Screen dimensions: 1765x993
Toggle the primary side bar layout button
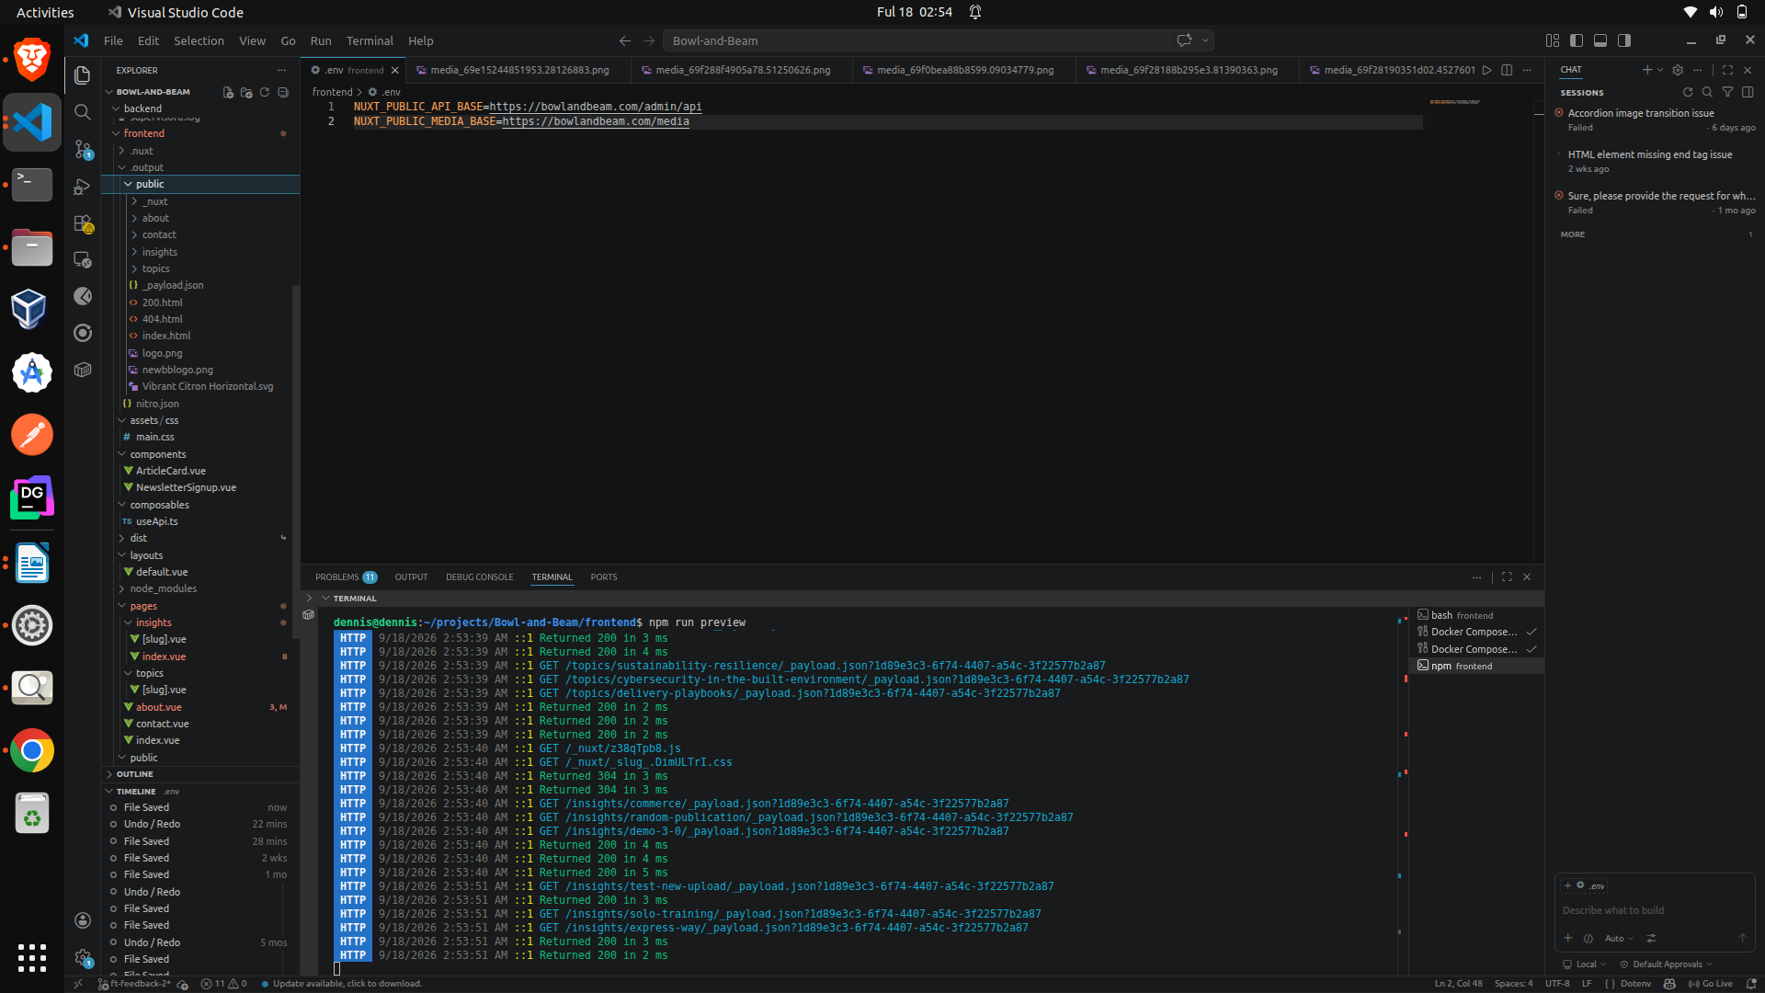1577,40
